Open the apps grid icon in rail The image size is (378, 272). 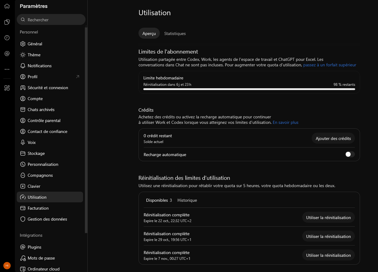click(x=7, y=88)
